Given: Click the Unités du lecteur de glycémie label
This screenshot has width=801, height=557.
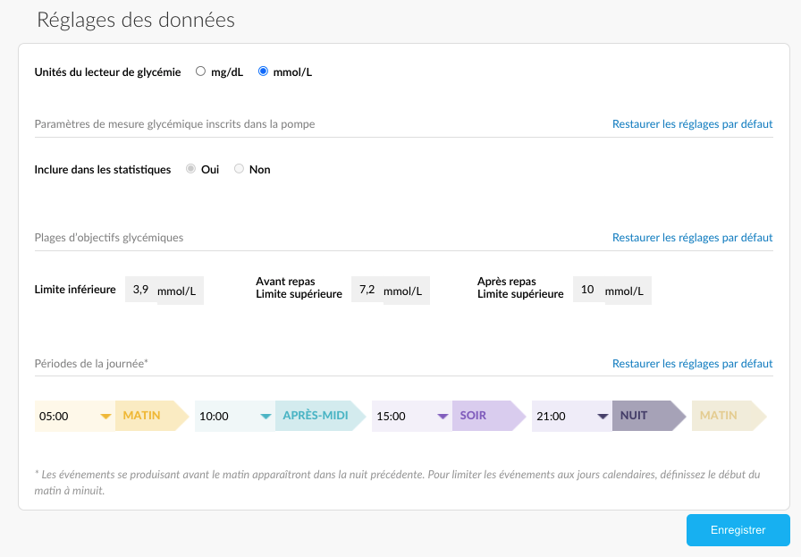Looking at the screenshot, I should tap(108, 72).
